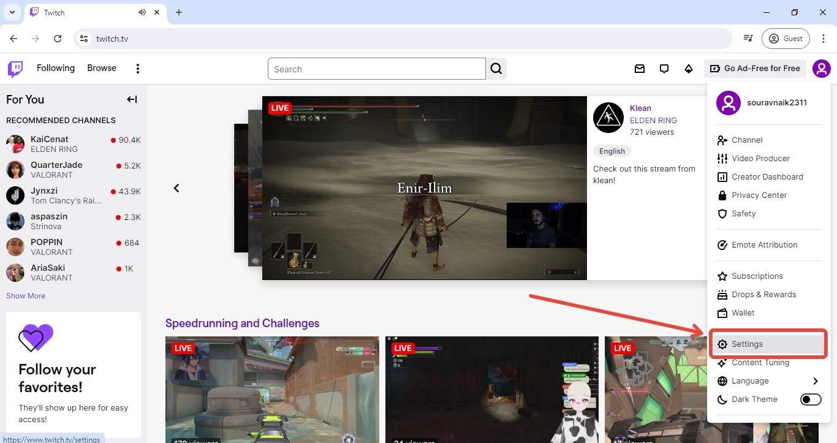Image resolution: width=837 pixels, height=443 pixels.
Task: Open Chrome's browser menu
Action: (x=824, y=38)
